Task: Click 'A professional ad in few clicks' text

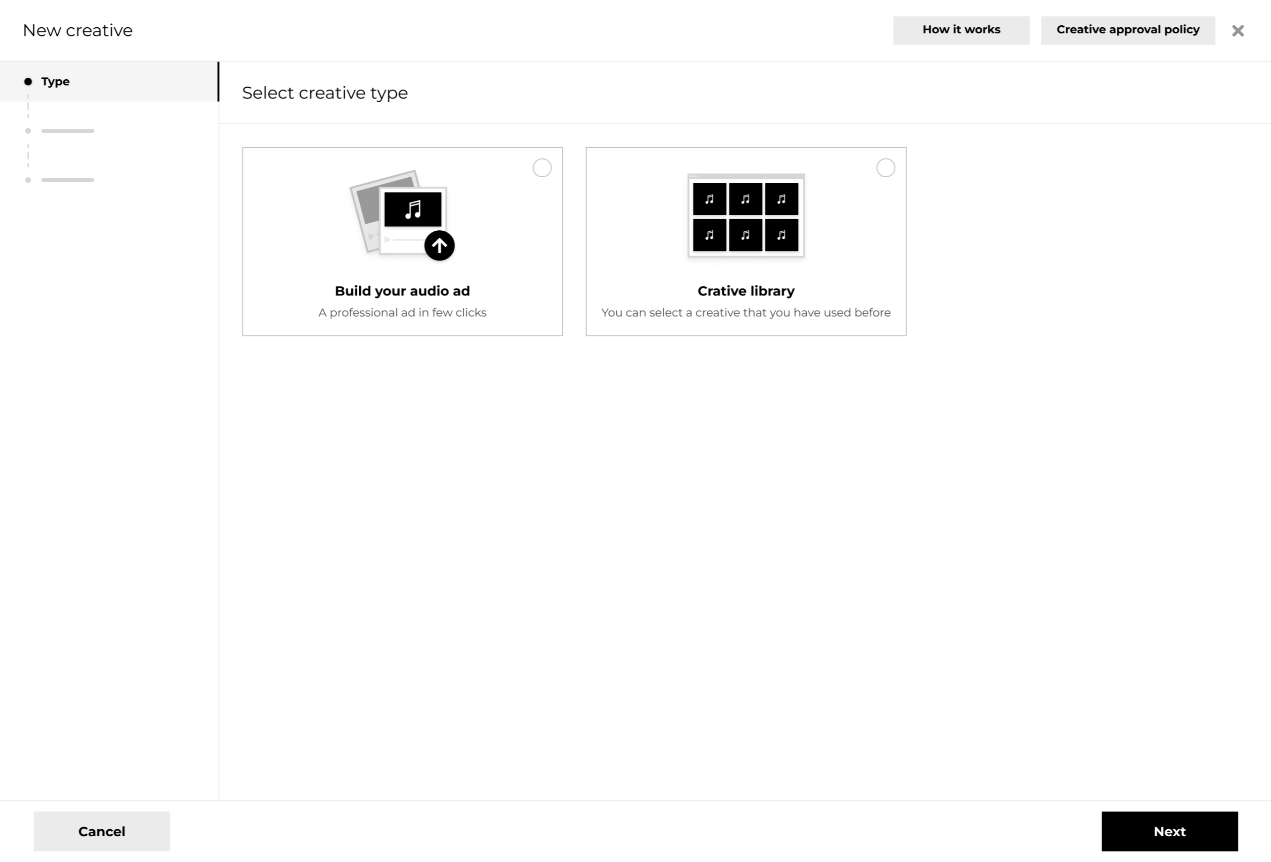Action: [x=402, y=313]
